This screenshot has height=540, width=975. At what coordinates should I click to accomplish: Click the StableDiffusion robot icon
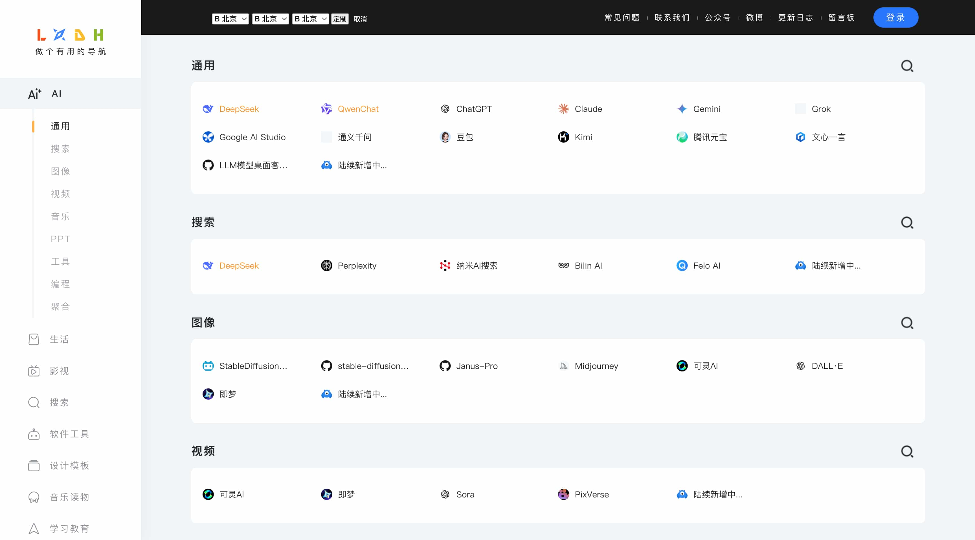[208, 366]
